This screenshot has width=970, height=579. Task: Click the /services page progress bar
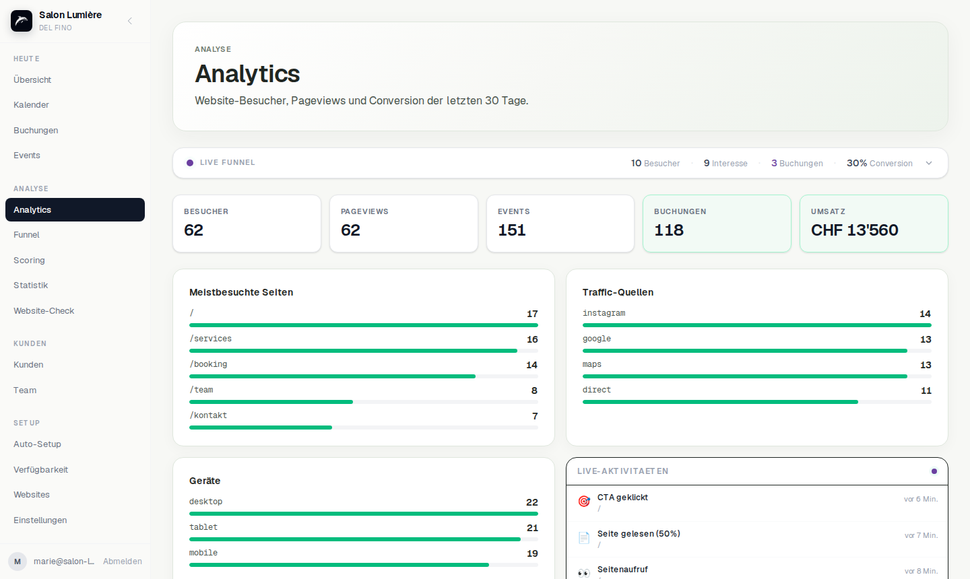[364, 351]
